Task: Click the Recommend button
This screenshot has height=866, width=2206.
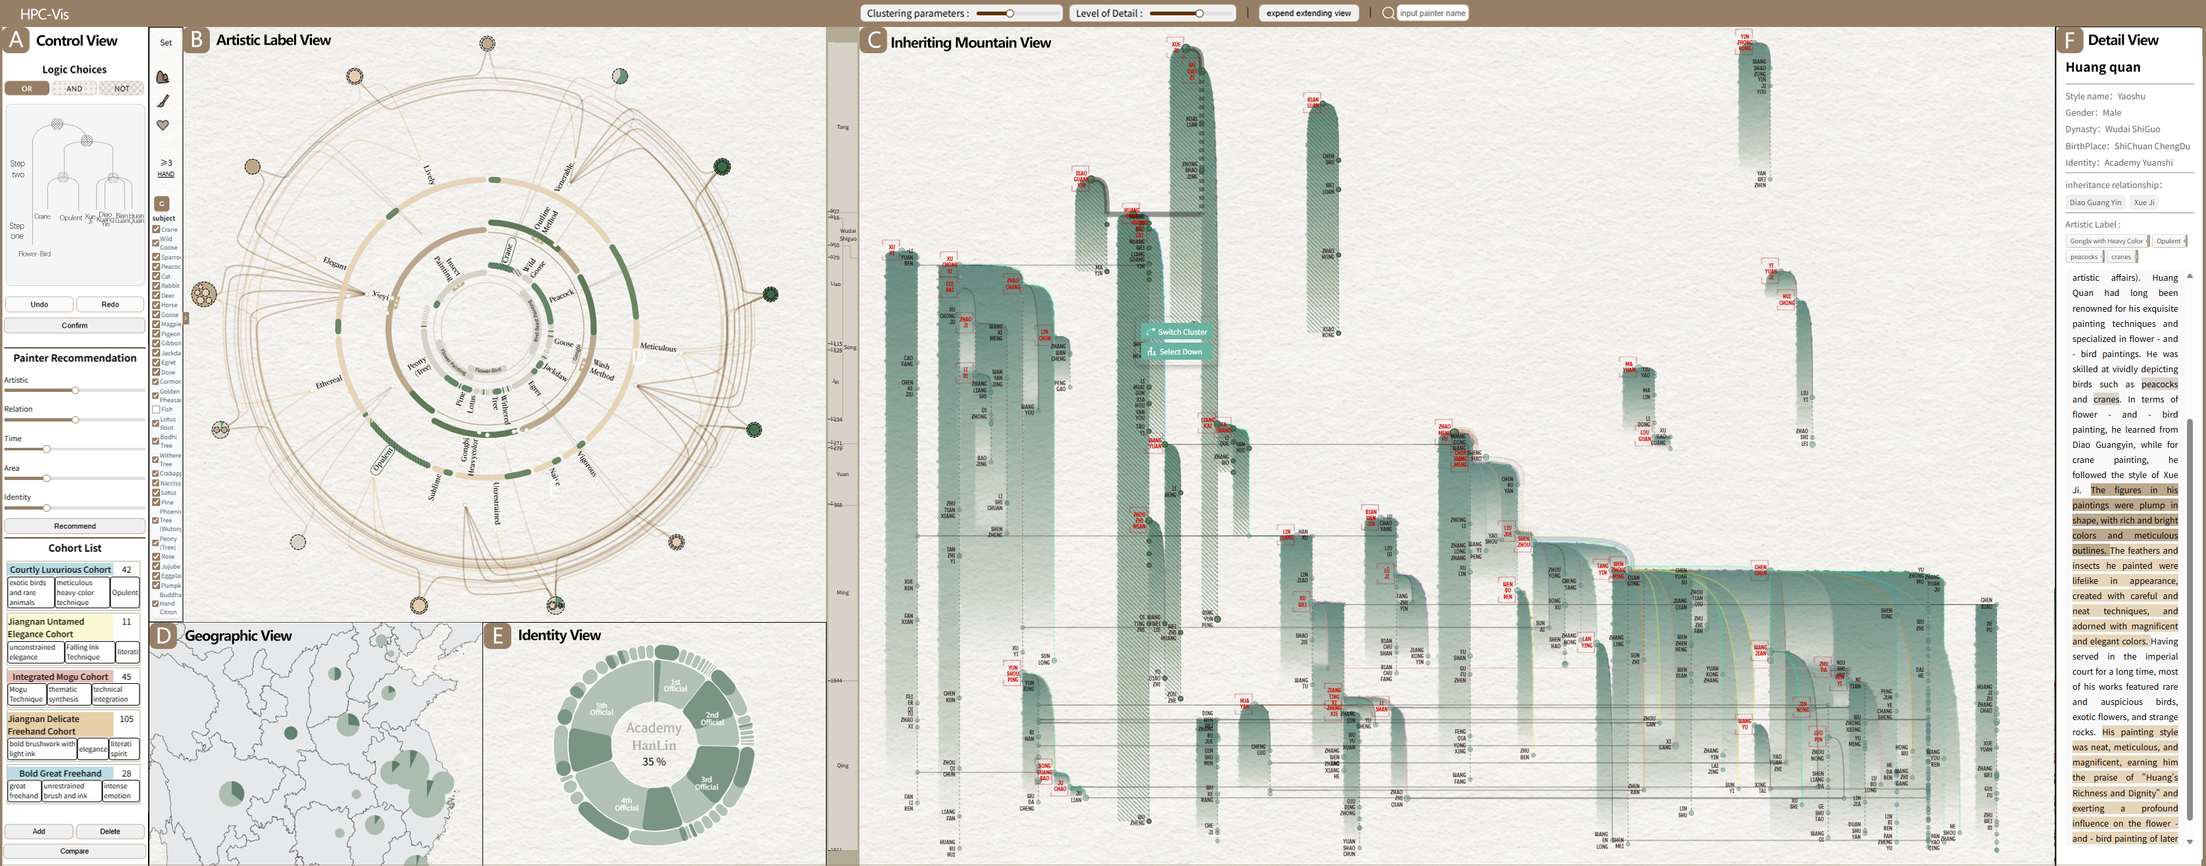Action: click(x=74, y=526)
